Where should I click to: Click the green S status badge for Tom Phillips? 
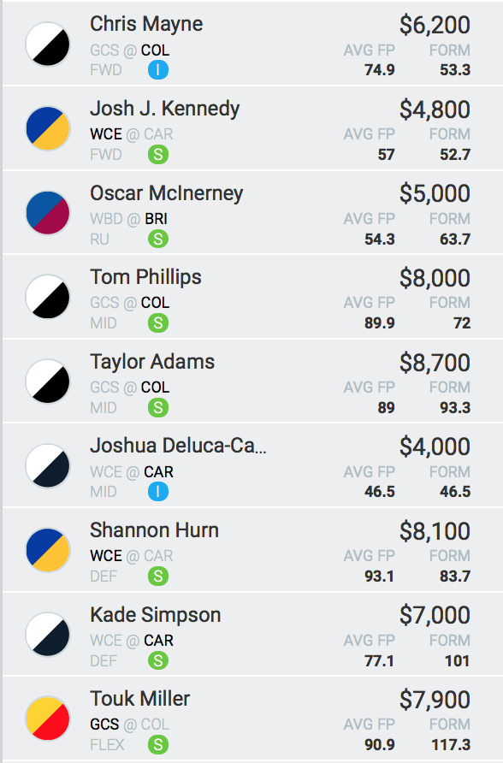coord(158,323)
